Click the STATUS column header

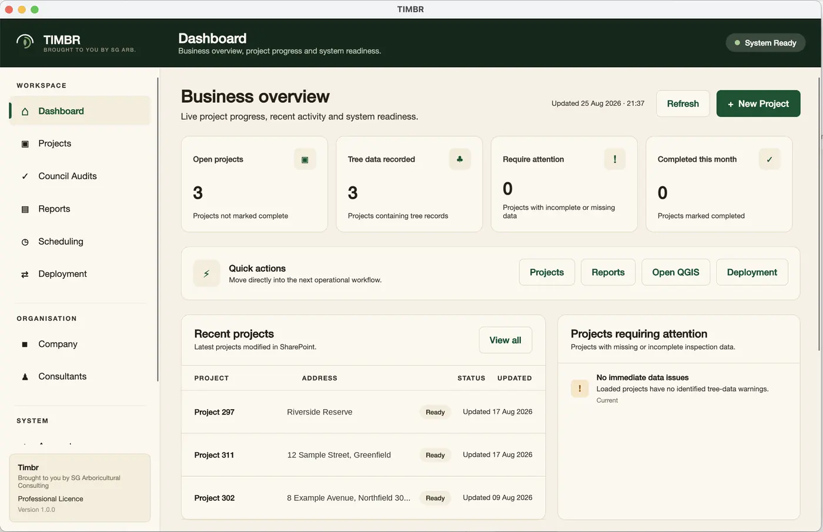tap(471, 378)
